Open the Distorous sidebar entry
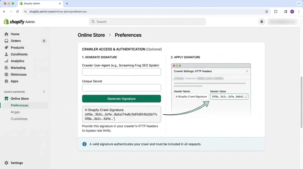303x169 pixels. (x=19, y=74)
